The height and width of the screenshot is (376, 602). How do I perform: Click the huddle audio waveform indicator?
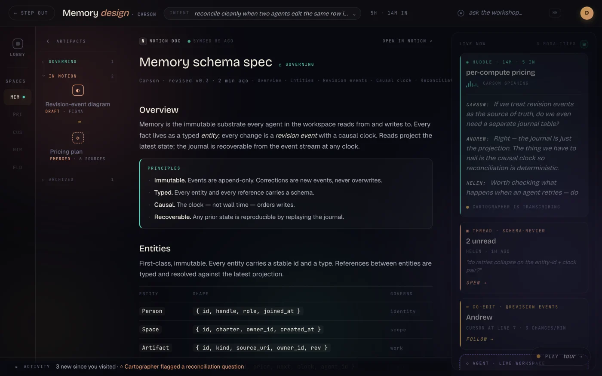(x=472, y=84)
